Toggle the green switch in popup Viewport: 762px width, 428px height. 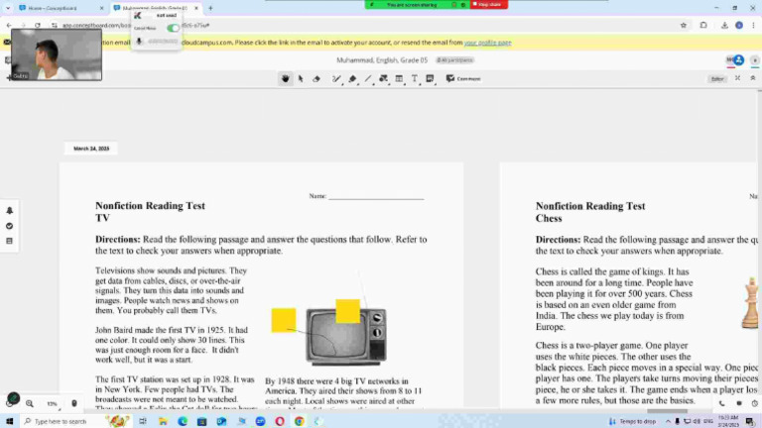[x=173, y=28]
